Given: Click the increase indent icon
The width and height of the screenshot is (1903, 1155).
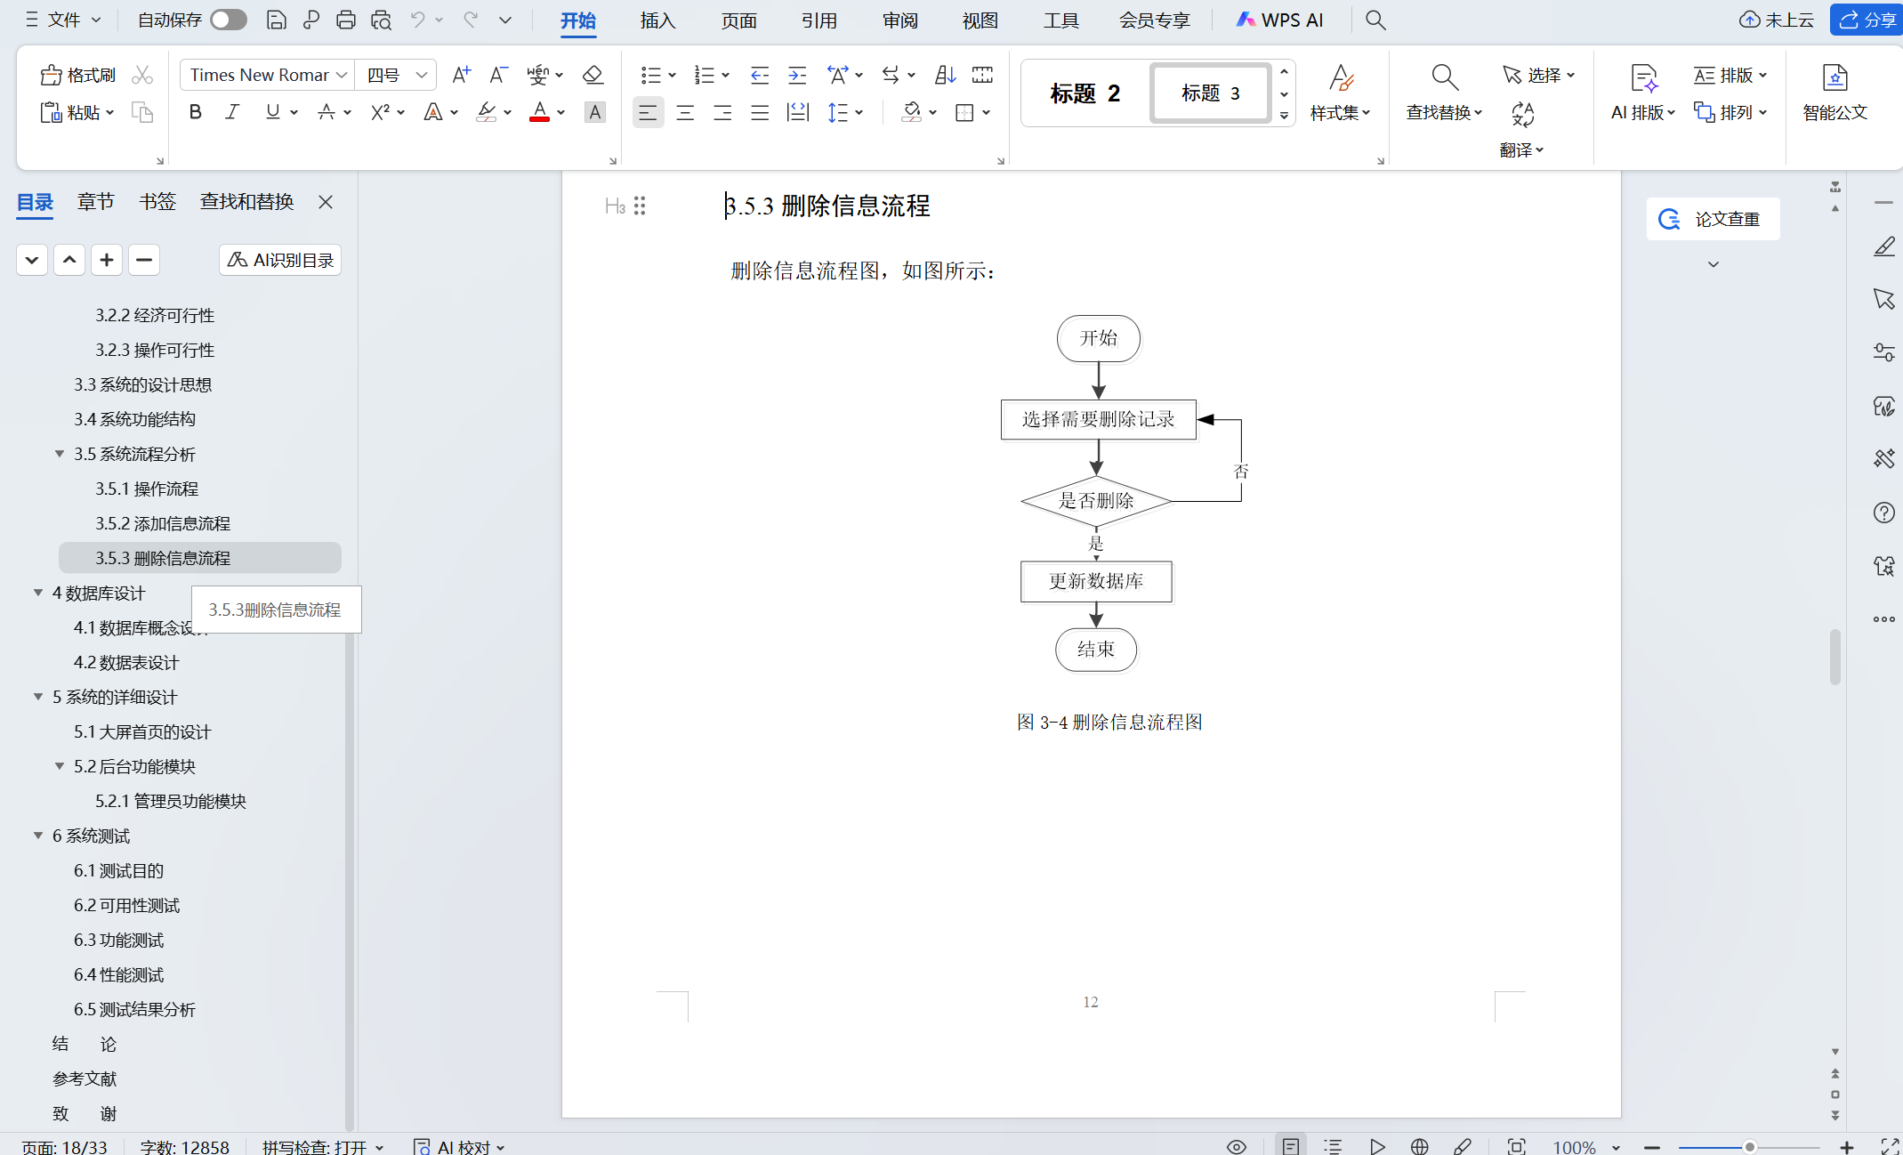Looking at the screenshot, I should pos(797,76).
